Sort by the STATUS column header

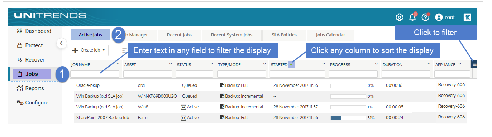(x=184, y=65)
